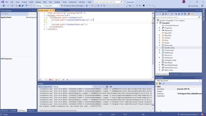Toggle word wrap in the Output panel
206x116 pixels.
(x=111, y=87)
